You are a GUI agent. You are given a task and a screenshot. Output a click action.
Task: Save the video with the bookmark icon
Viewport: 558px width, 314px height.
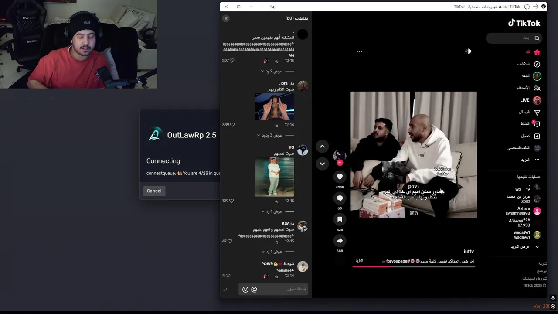(340, 219)
